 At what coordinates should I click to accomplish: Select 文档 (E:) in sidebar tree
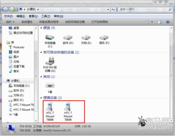(16, 95)
